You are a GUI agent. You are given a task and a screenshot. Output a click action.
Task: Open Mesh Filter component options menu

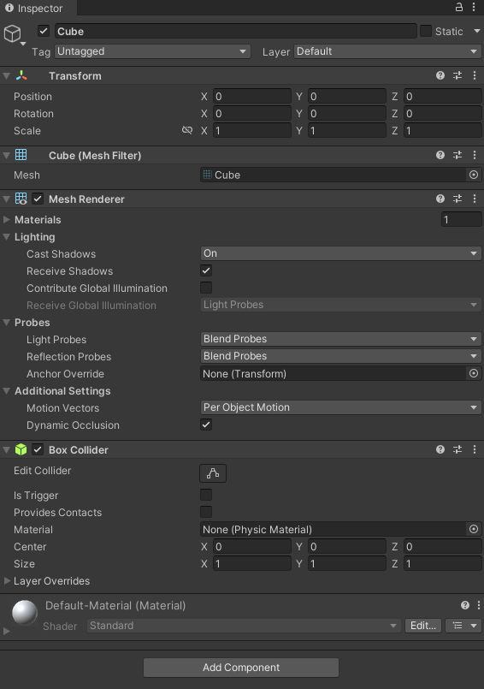475,155
